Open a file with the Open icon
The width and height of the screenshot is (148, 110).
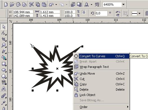click(x=12, y=4)
